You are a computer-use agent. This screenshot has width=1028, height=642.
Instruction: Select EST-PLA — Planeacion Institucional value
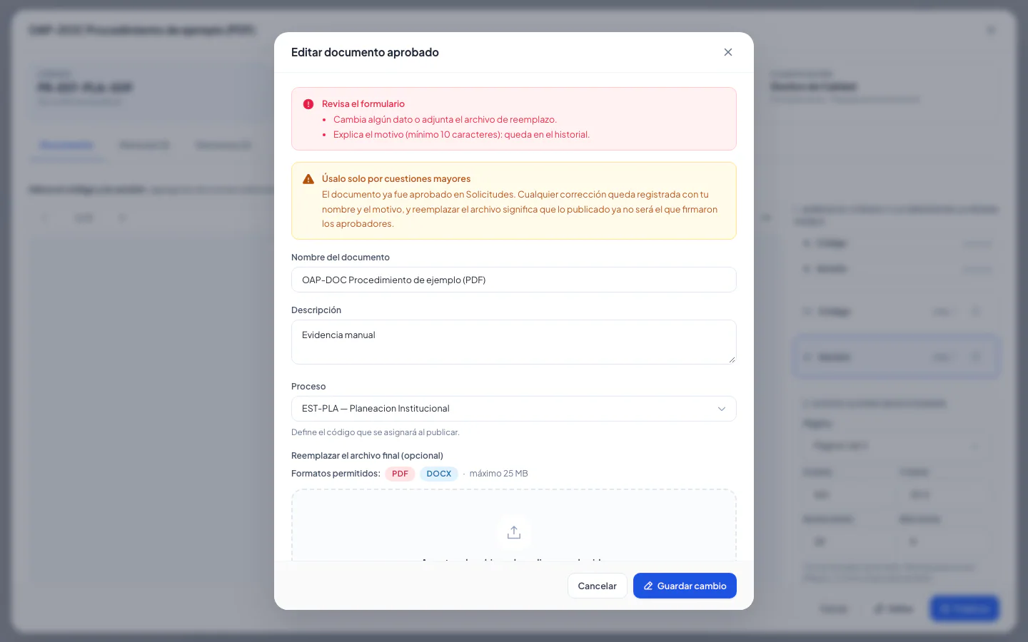click(376, 409)
